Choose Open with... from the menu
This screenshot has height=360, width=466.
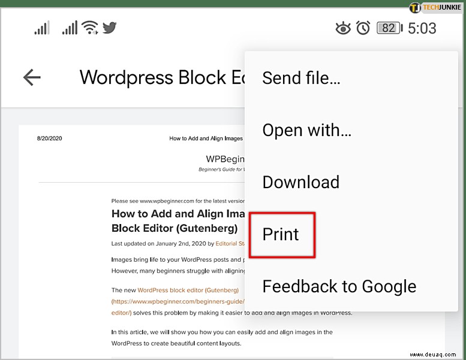(x=351, y=130)
